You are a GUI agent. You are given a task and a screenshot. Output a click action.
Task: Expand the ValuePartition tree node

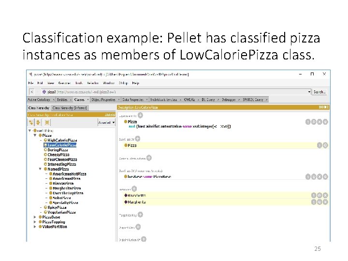click(x=35, y=227)
